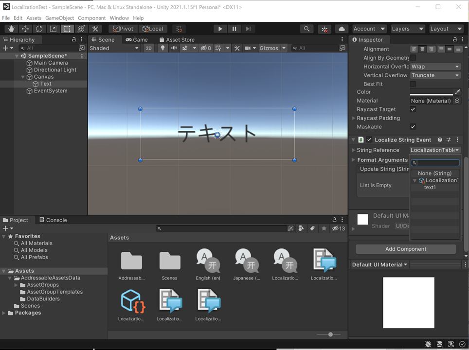Select the Hand tool in the toolbar

tap(11, 29)
